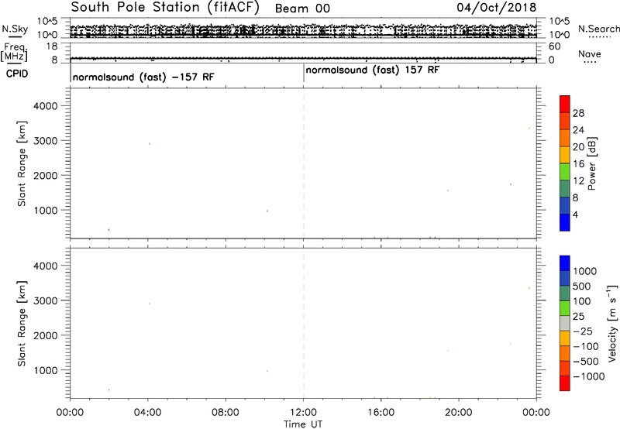Pick the bright blue bottom Power colorbar segment

(565, 222)
